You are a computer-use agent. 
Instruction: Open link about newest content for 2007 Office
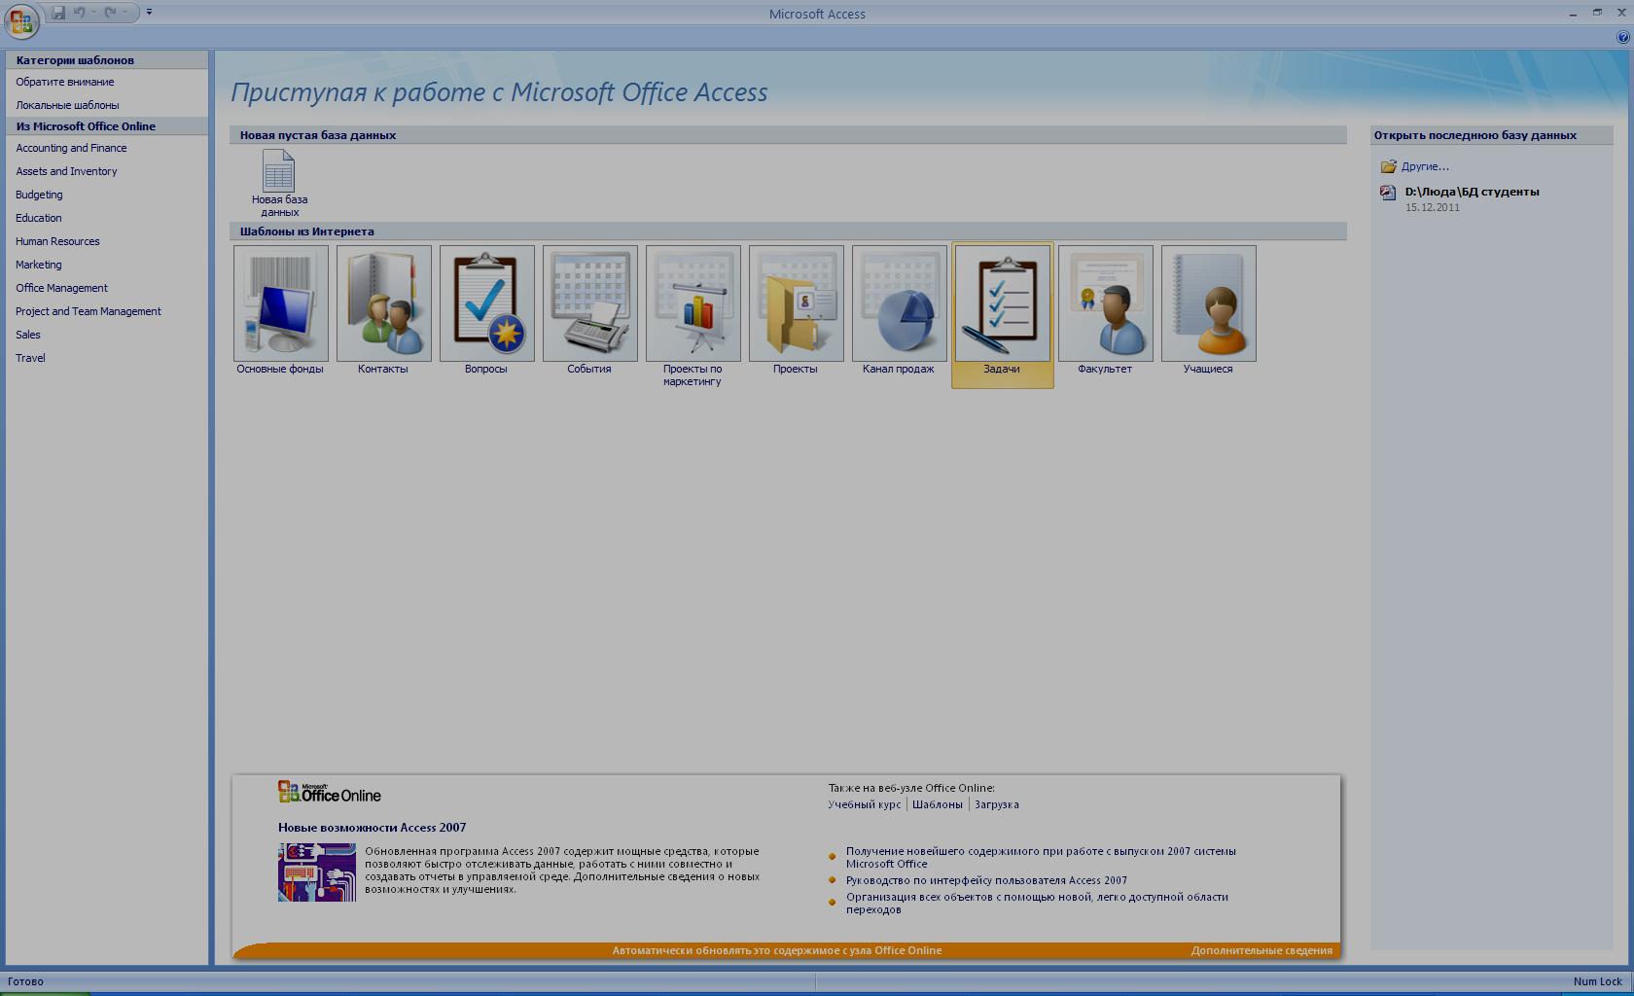tap(1041, 857)
